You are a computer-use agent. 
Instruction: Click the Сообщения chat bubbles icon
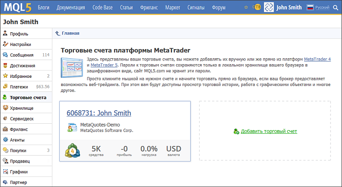5,55
